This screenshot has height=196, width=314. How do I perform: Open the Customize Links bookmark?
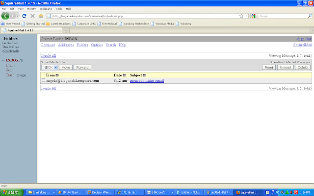point(84,24)
